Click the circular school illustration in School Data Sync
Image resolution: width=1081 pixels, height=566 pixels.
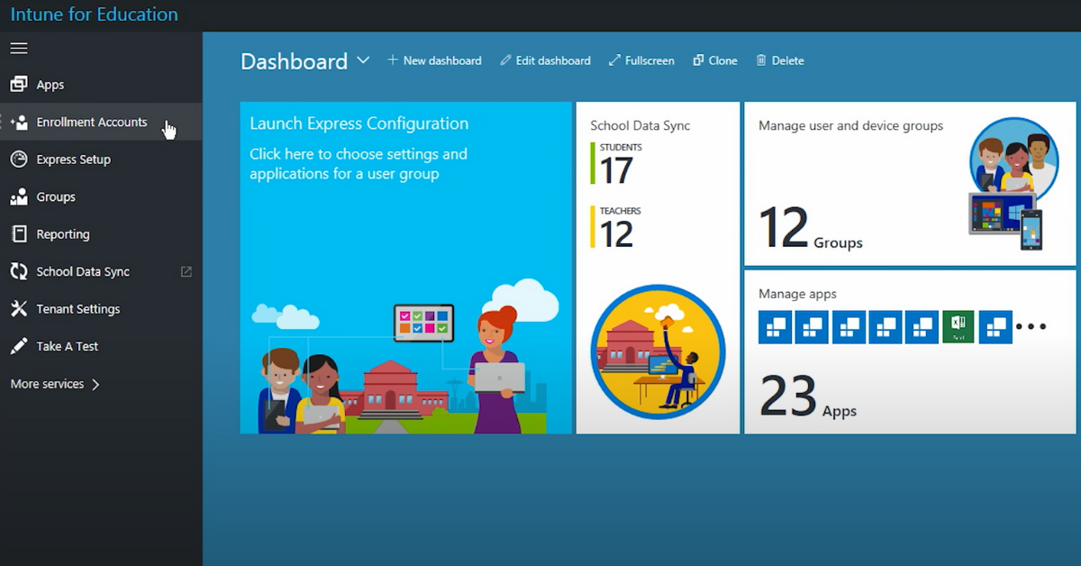click(x=658, y=352)
